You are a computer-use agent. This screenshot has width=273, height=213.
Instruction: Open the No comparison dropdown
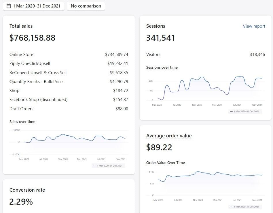click(x=86, y=6)
